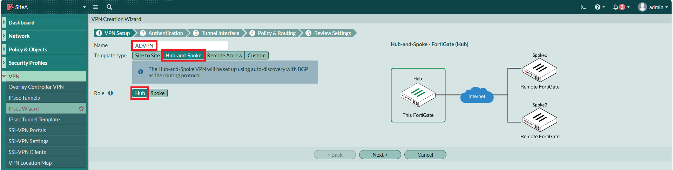Click the FortiGate logo icon beside SiteA
The height and width of the screenshot is (170, 673).
pos(10,7)
